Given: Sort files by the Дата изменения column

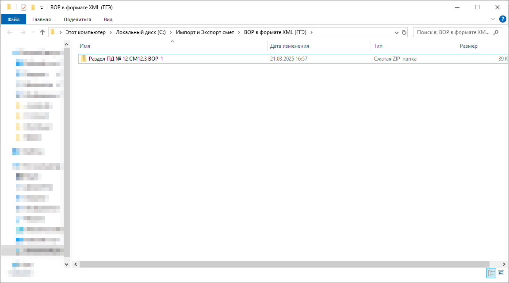Looking at the screenshot, I should point(290,46).
